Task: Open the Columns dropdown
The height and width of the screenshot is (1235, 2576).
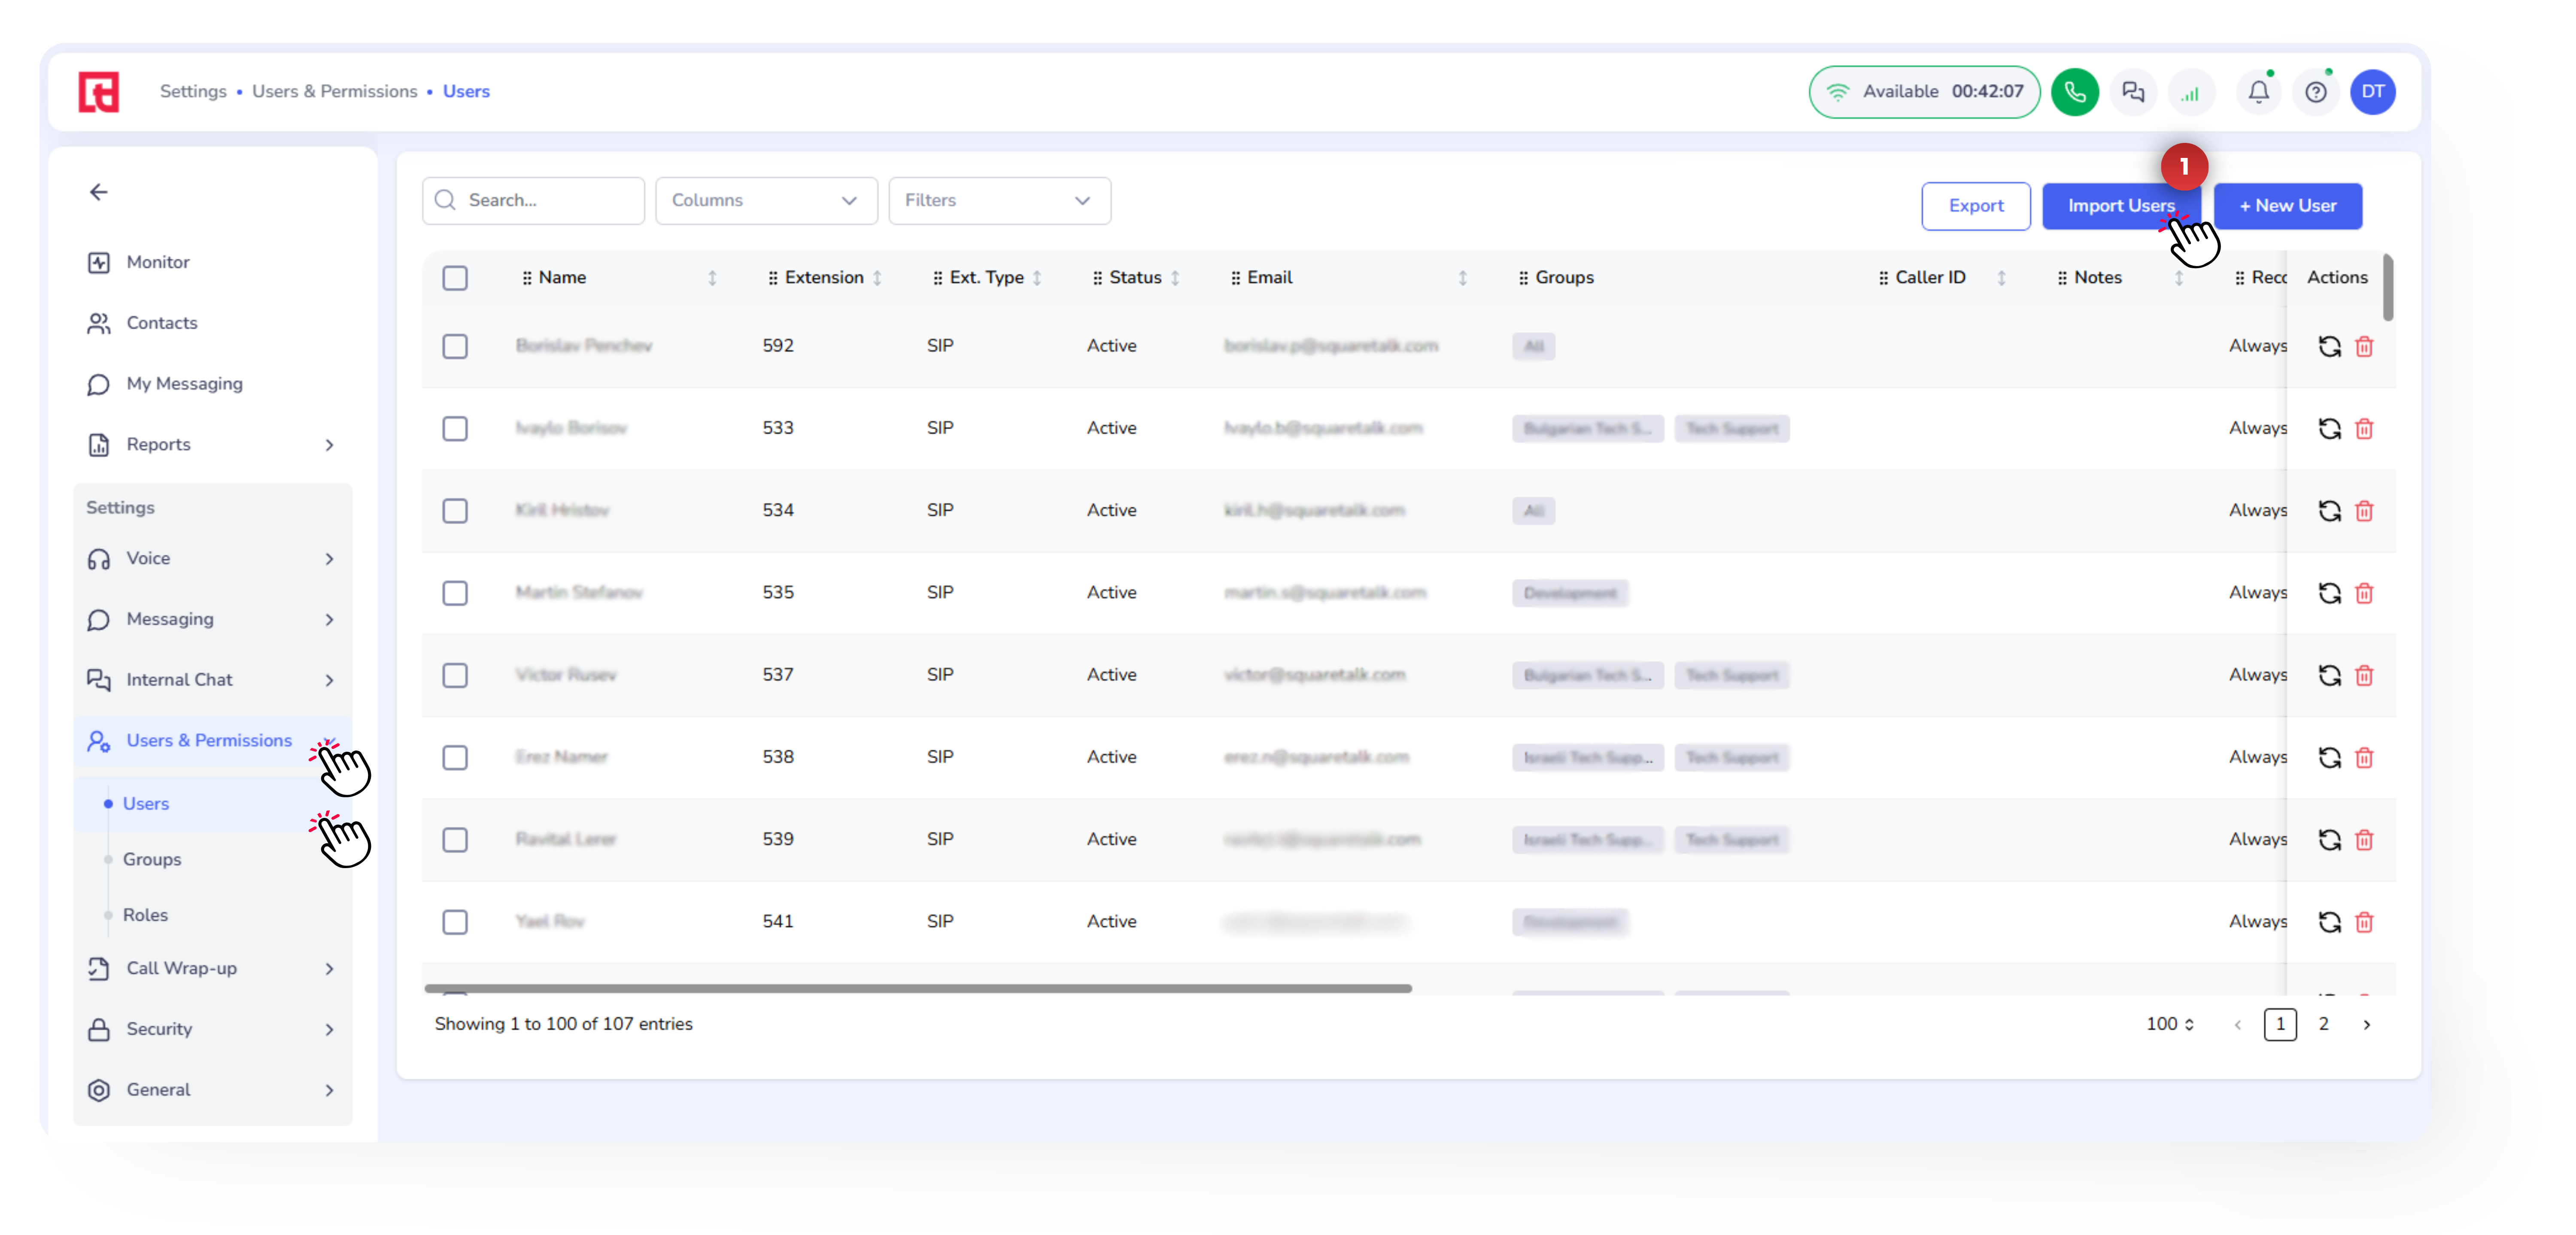Action: (x=765, y=201)
